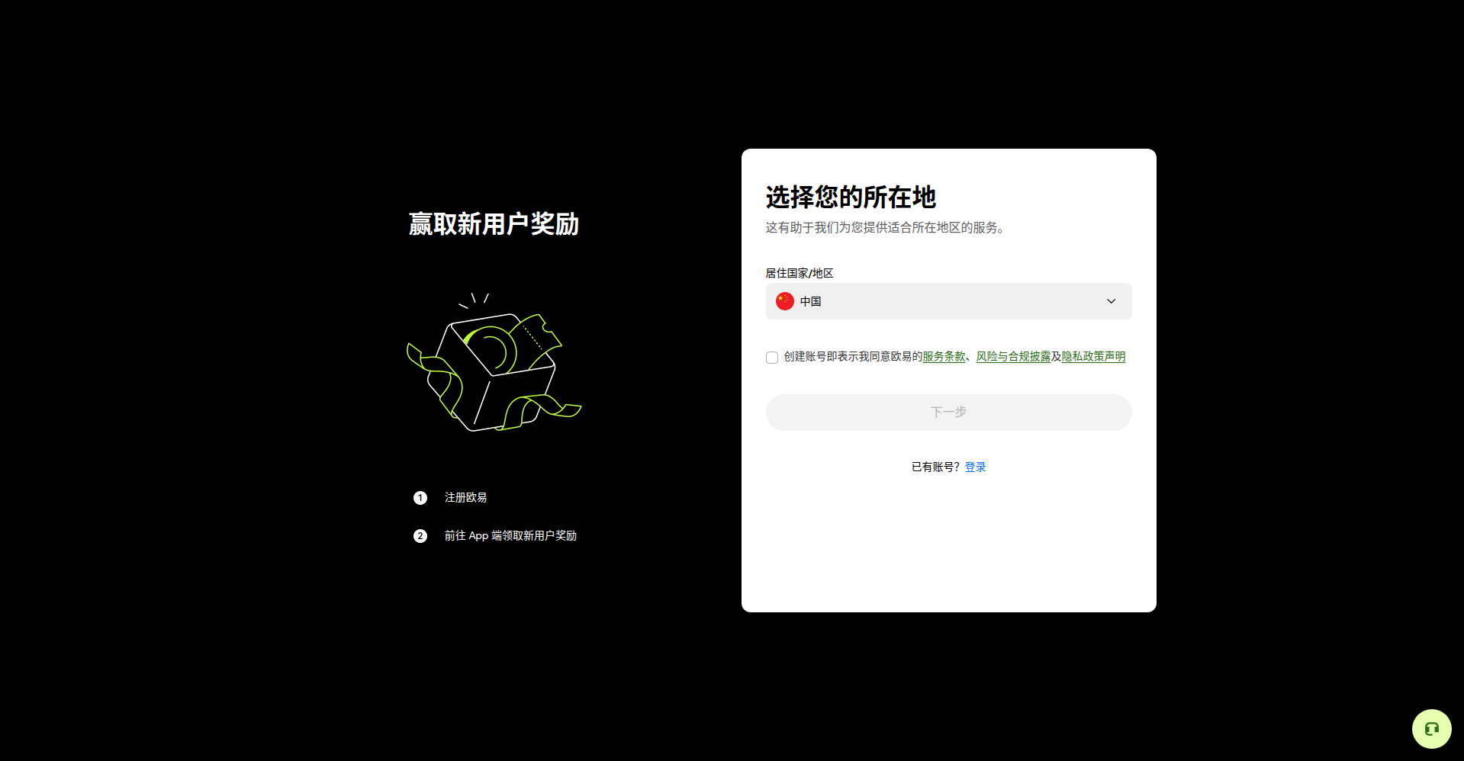Click the 登录 link

point(975,467)
